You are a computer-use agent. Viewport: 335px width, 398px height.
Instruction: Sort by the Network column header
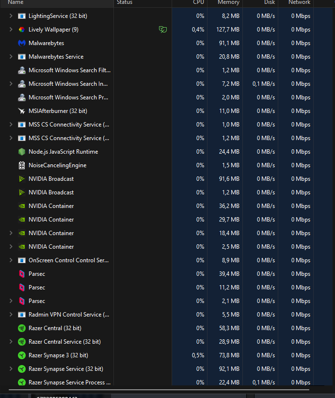point(296,2)
